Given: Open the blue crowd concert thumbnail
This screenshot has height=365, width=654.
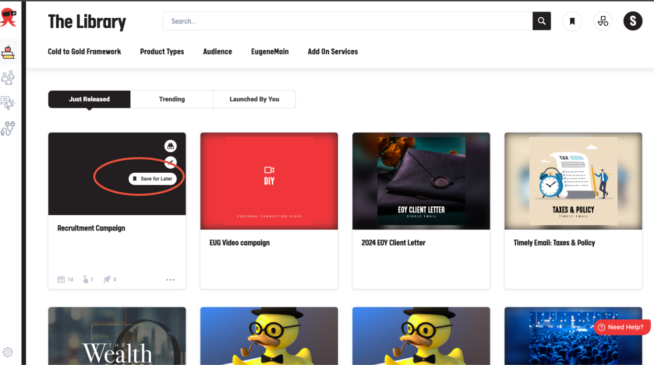Looking at the screenshot, I should [x=573, y=336].
